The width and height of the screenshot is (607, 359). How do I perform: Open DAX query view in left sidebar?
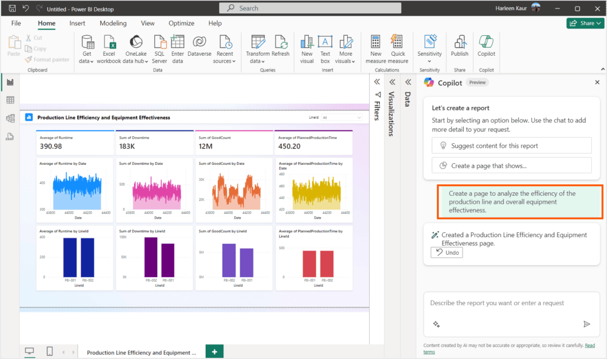click(x=10, y=136)
